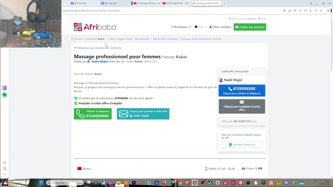
Task: Launch Brave from the taskbar
Action: point(187,183)
